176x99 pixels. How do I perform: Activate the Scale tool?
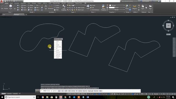click(x=30, y=10)
